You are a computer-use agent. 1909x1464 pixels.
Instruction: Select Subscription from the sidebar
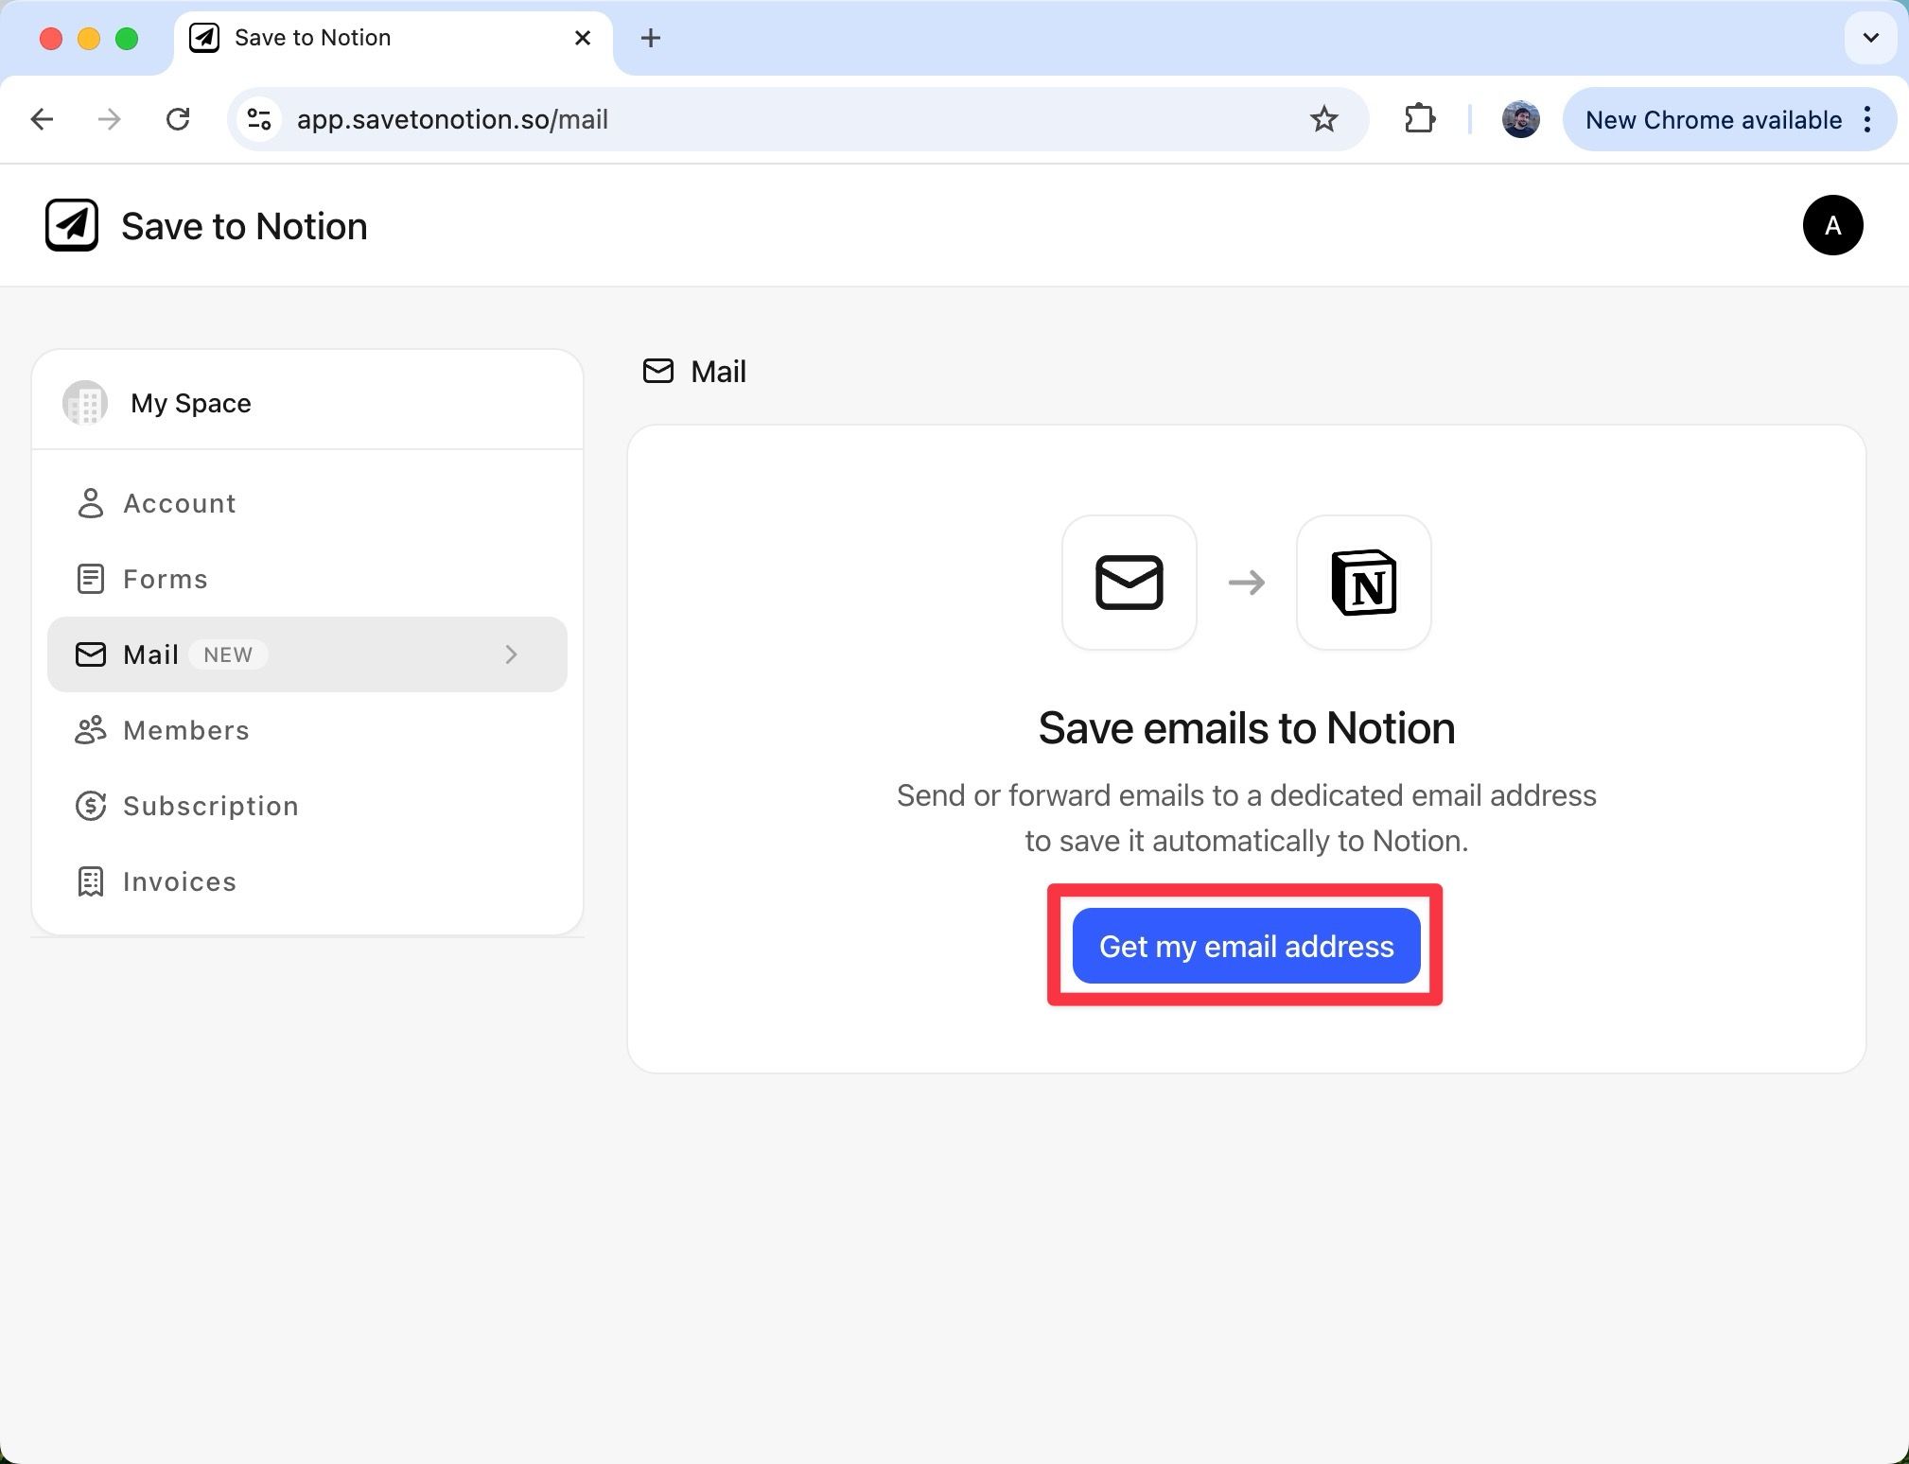[x=210, y=806]
